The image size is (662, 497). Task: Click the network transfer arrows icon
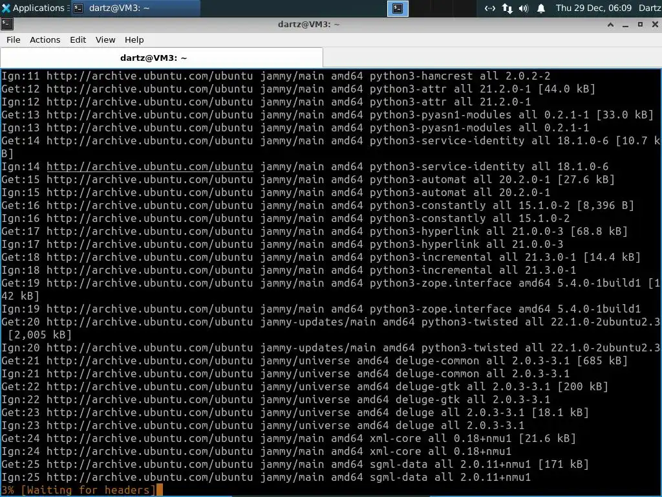tap(507, 8)
